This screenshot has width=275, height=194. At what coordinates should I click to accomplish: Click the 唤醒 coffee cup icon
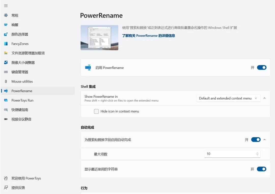pyautogui.click(x=6, y=25)
